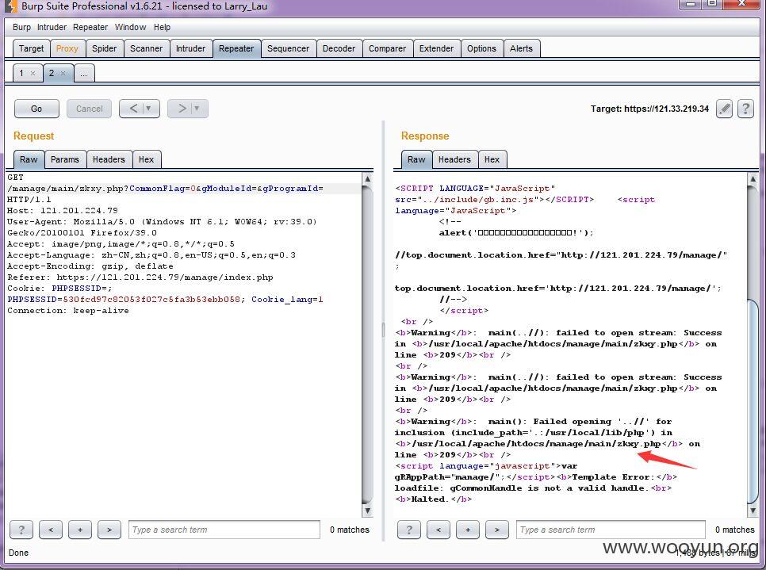766x570 pixels.
Task: Click the Burp Suite application icon in title bar
Action: [10, 6]
